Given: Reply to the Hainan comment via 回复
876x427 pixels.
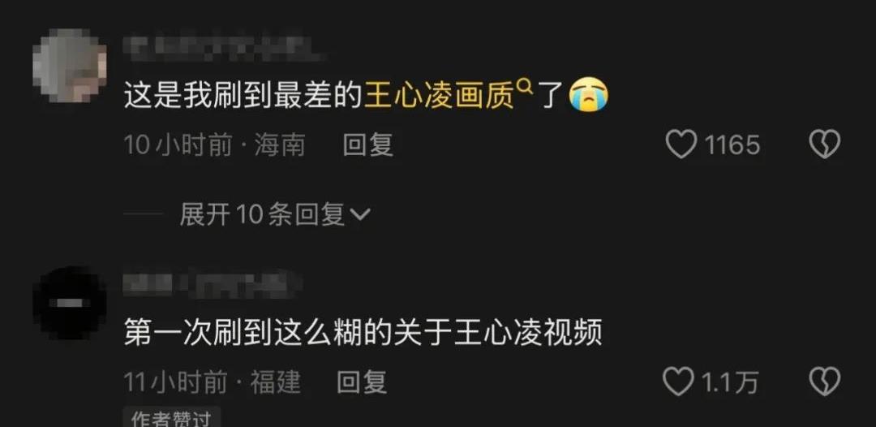Looking at the screenshot, I should pyautogui.click(x=367, y=144).
